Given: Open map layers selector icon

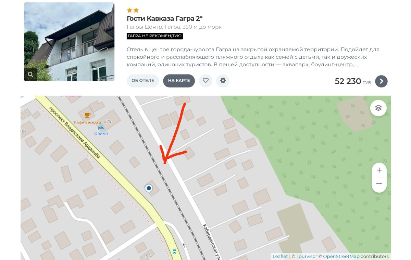Looking at the screenshot, I should 378,108.
